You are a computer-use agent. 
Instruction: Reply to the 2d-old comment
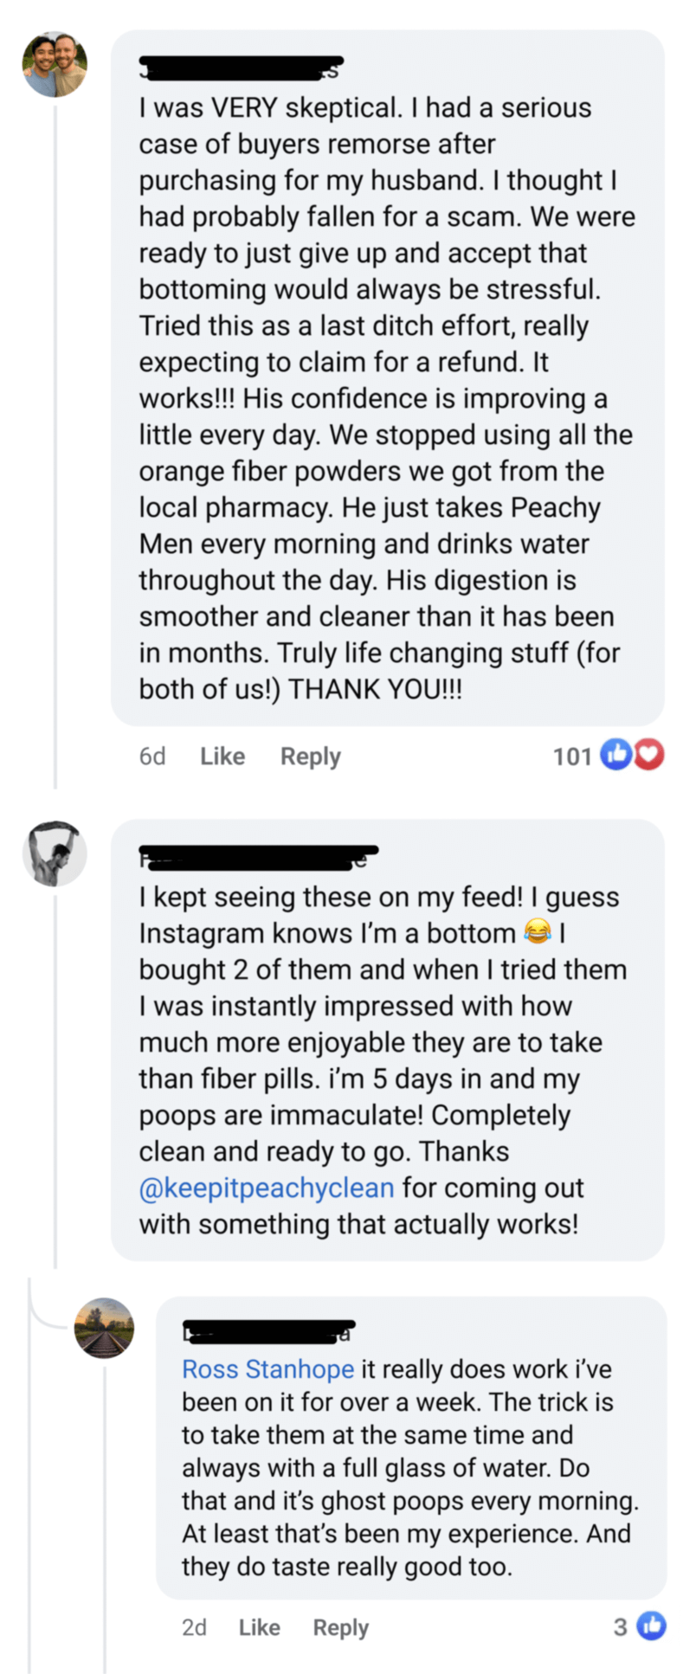point(340,1627)
